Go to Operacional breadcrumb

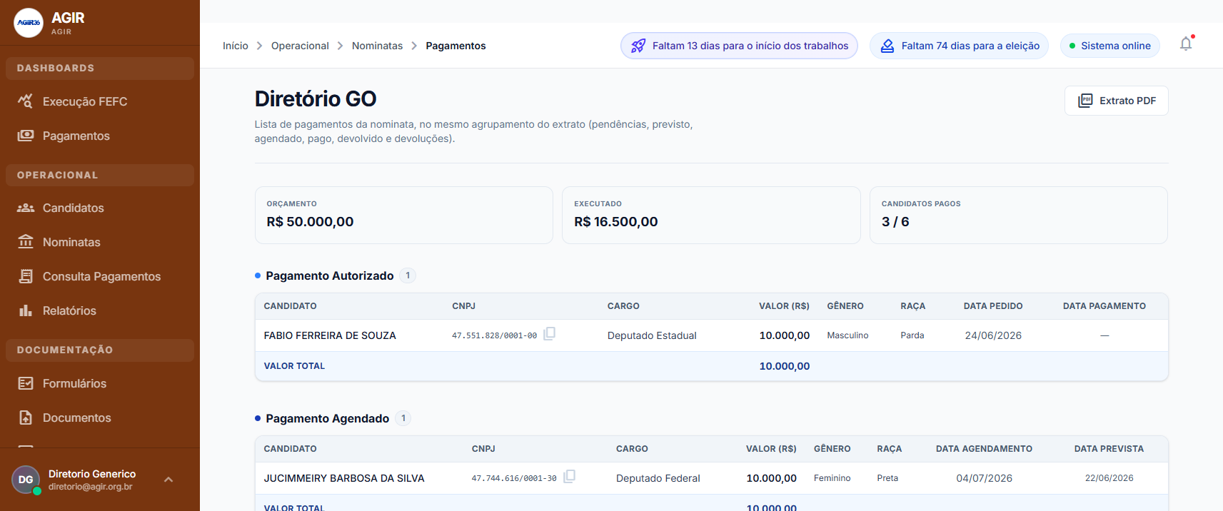pyautogui.click(x=300, y=46)
